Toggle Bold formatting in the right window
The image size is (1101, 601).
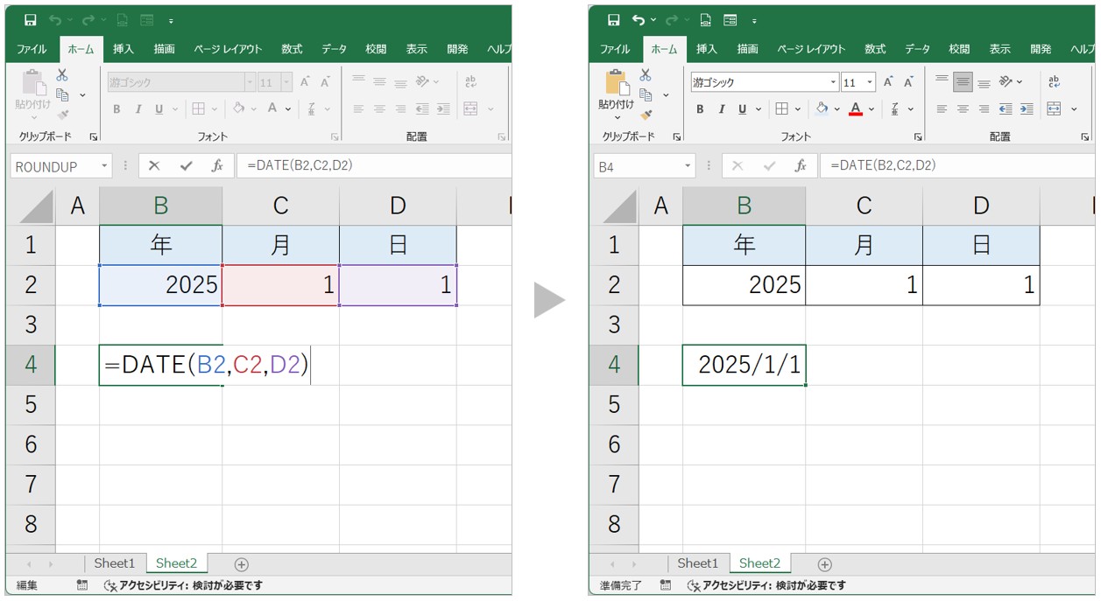click(x=700, y=109)
